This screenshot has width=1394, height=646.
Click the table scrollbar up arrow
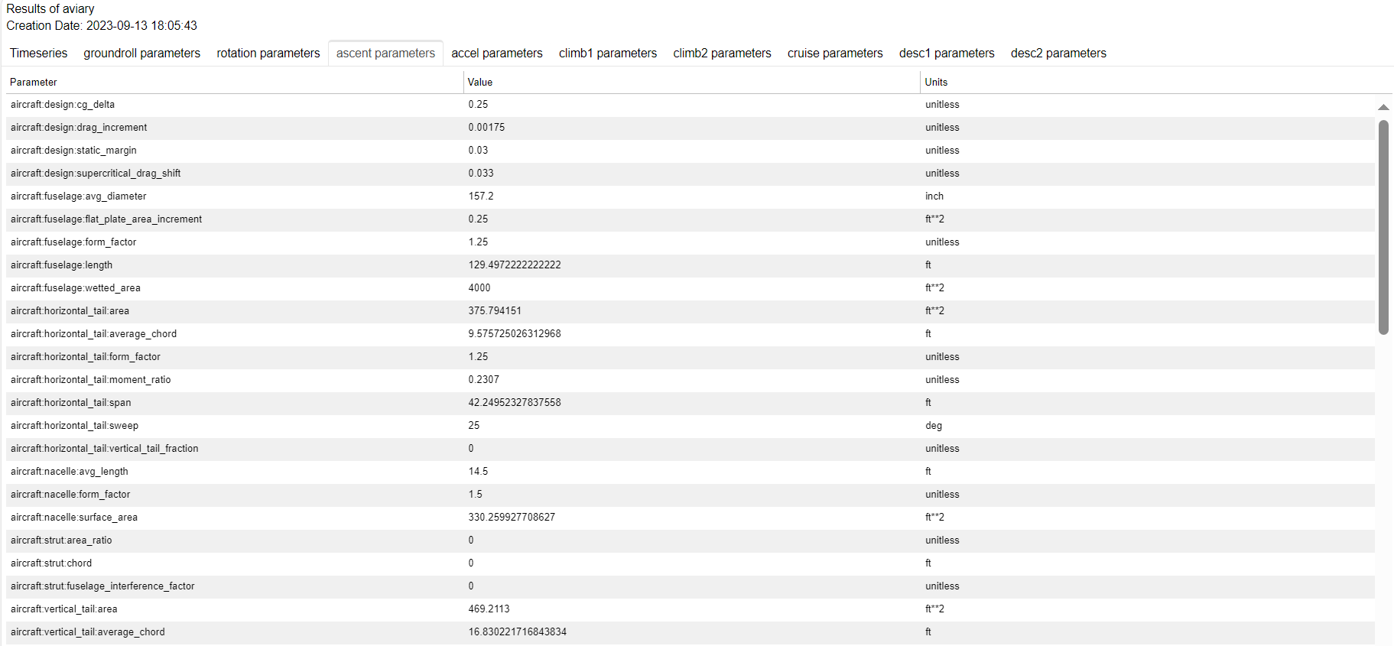(1383, 107)
